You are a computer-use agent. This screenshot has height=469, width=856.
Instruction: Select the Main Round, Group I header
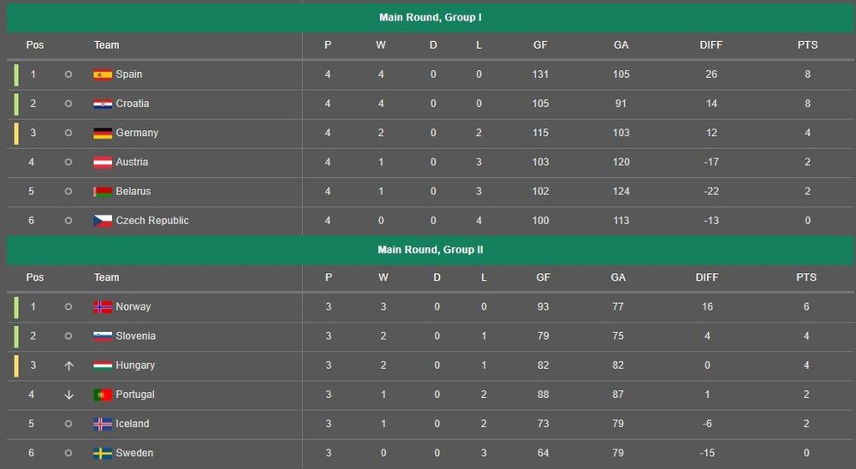click(x=431, y=17)
